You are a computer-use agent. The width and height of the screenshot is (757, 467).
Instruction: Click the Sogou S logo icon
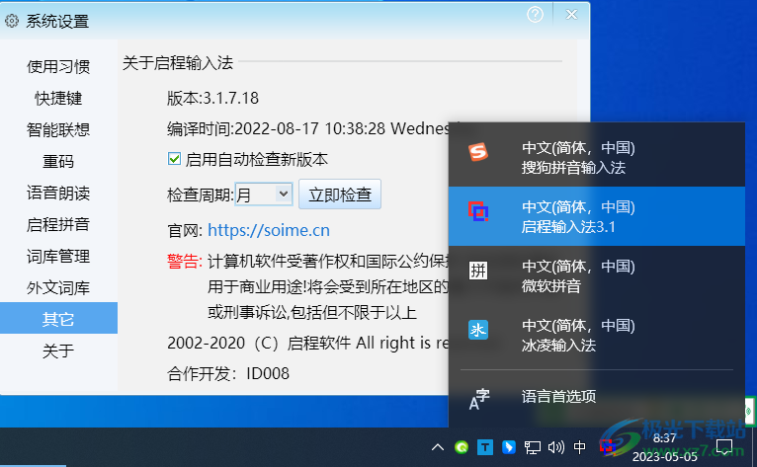(x=478, y=152)
